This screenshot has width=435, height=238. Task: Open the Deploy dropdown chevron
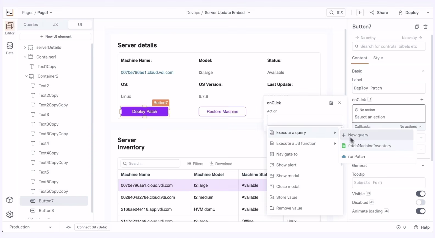pyautogui.click(x=428, y=13)
